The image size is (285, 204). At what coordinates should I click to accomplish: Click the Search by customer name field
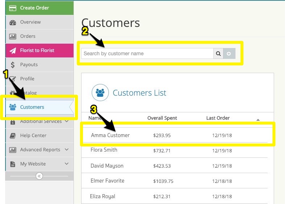click(147, 53)
